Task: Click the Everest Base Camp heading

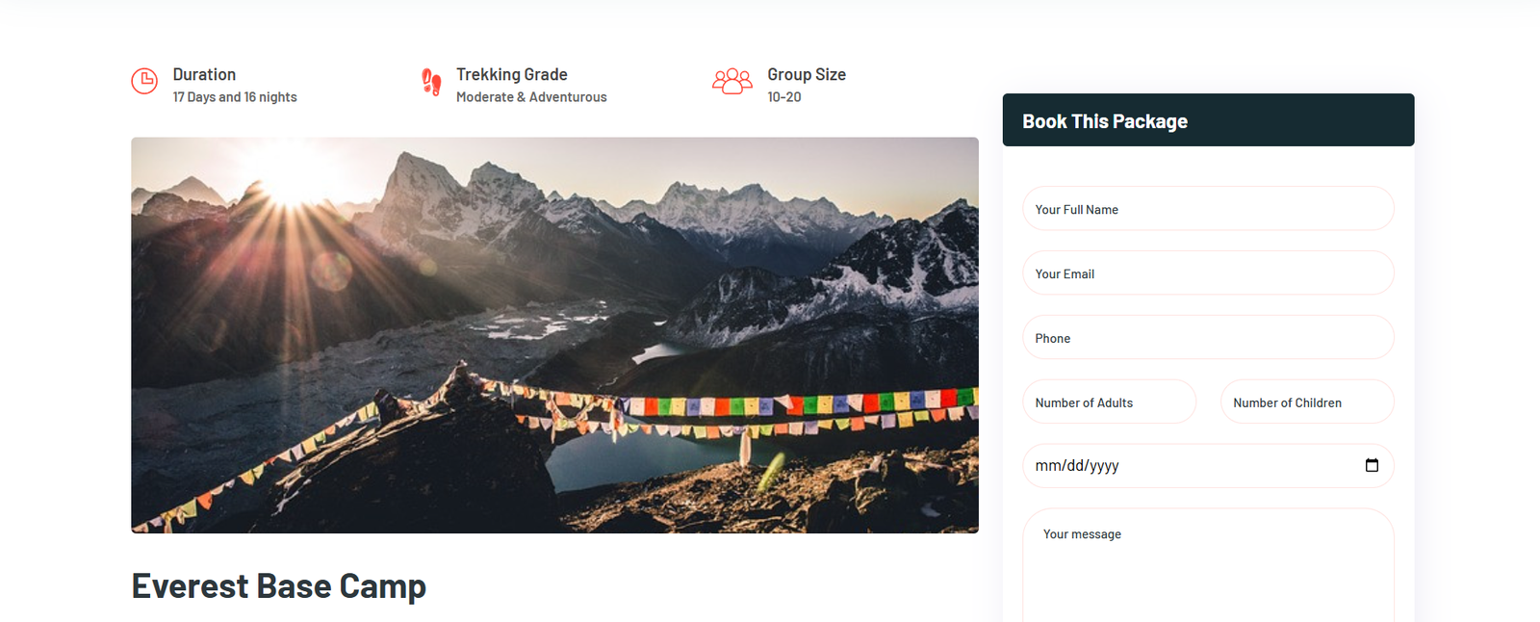Action: point(279,585)
